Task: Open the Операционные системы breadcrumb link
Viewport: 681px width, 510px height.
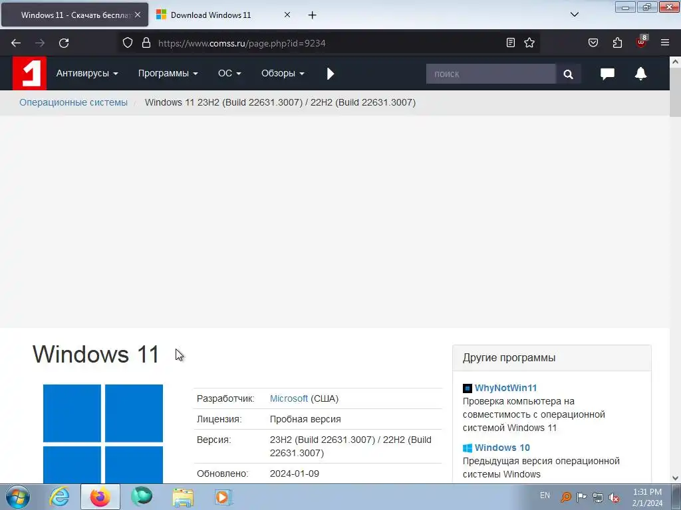Action: [x=73, y=102]
